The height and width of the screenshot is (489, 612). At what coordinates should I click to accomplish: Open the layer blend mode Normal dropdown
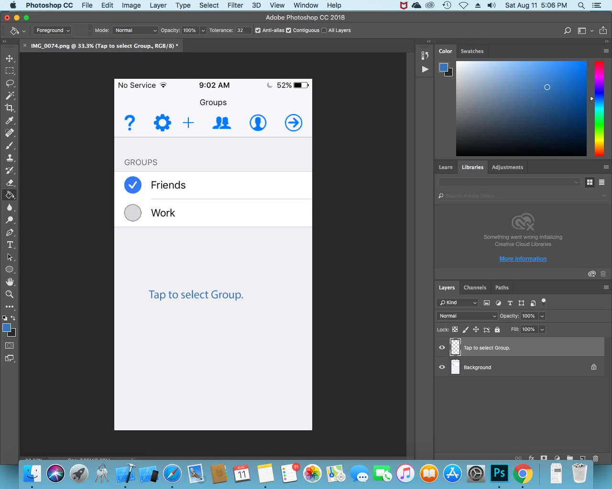point(467,316)
